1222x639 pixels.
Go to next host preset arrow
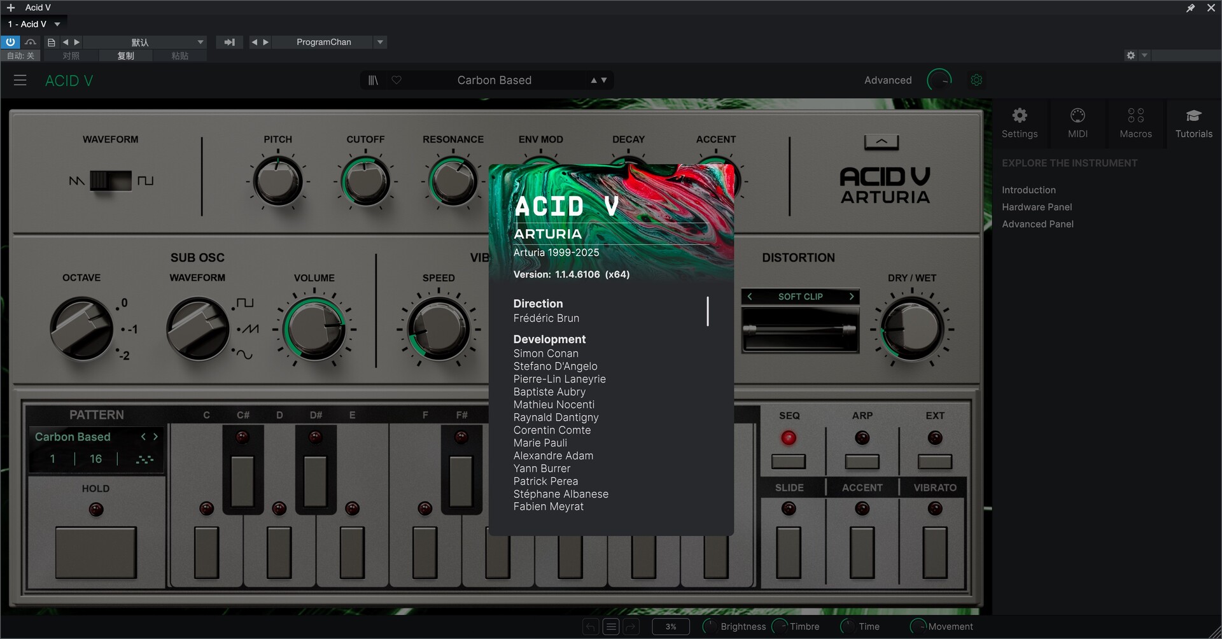(77, 42)
